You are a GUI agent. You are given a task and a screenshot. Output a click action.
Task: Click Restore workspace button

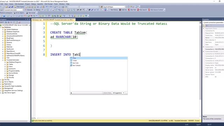pos(6,13)
